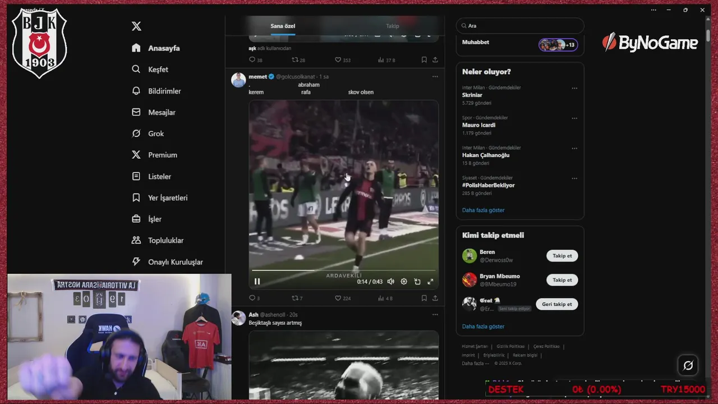This screenshot has width=718, height=404.
Task: Open Bryan Mbeumo's avatar
Action: (470, 280)
